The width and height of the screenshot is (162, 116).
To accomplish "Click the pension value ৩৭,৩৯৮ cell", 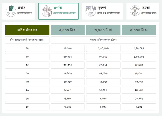I will [103, 73].
